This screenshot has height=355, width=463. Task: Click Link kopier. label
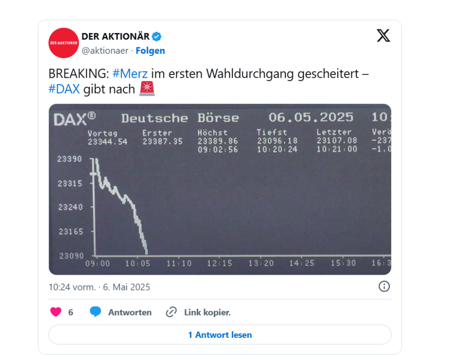click(207, 312)
